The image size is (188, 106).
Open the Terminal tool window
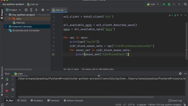[53, 101]
